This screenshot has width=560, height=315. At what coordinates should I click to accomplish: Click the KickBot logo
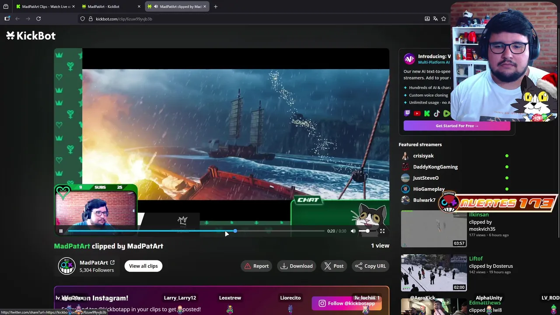(x=31, y=35)
